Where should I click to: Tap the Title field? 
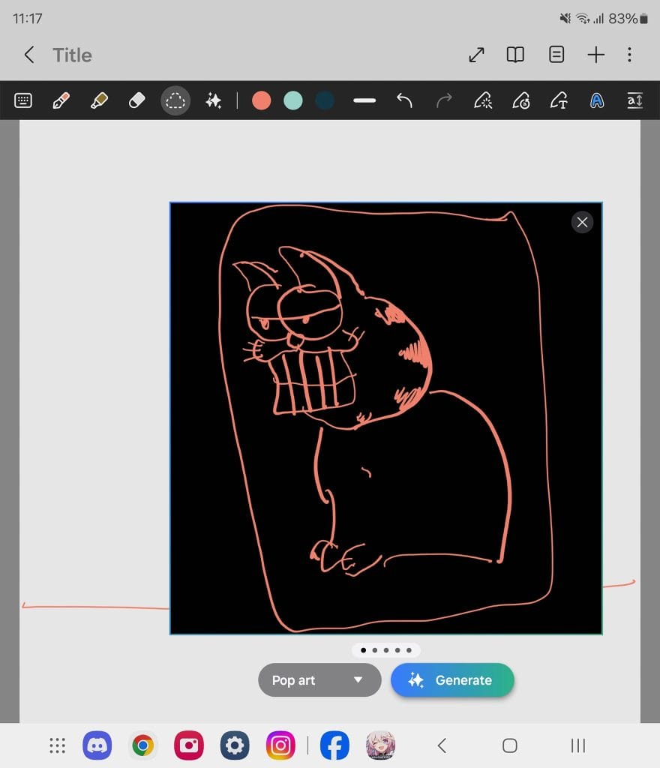click(x=73, y=55)
